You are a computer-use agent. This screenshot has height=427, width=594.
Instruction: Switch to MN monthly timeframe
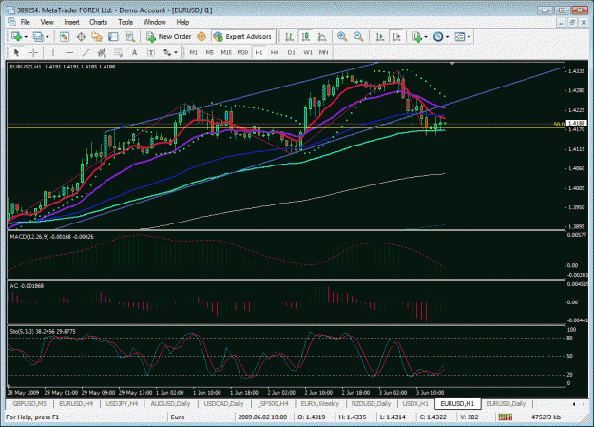tap(323, 52)
